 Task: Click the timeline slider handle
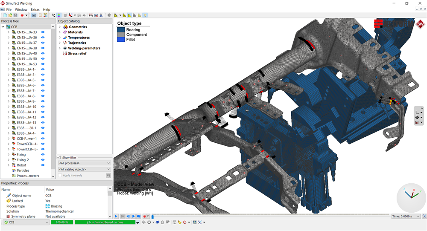[152, 217]
